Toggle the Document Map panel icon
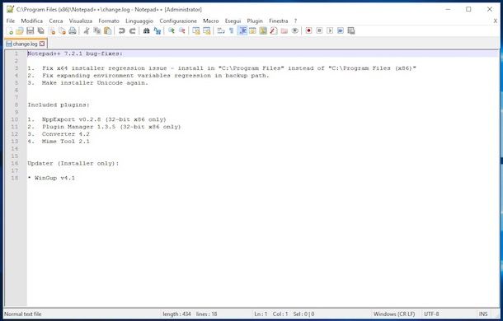Image resolution: width=503 pixels, height=321 pixels. click(263, 30)
